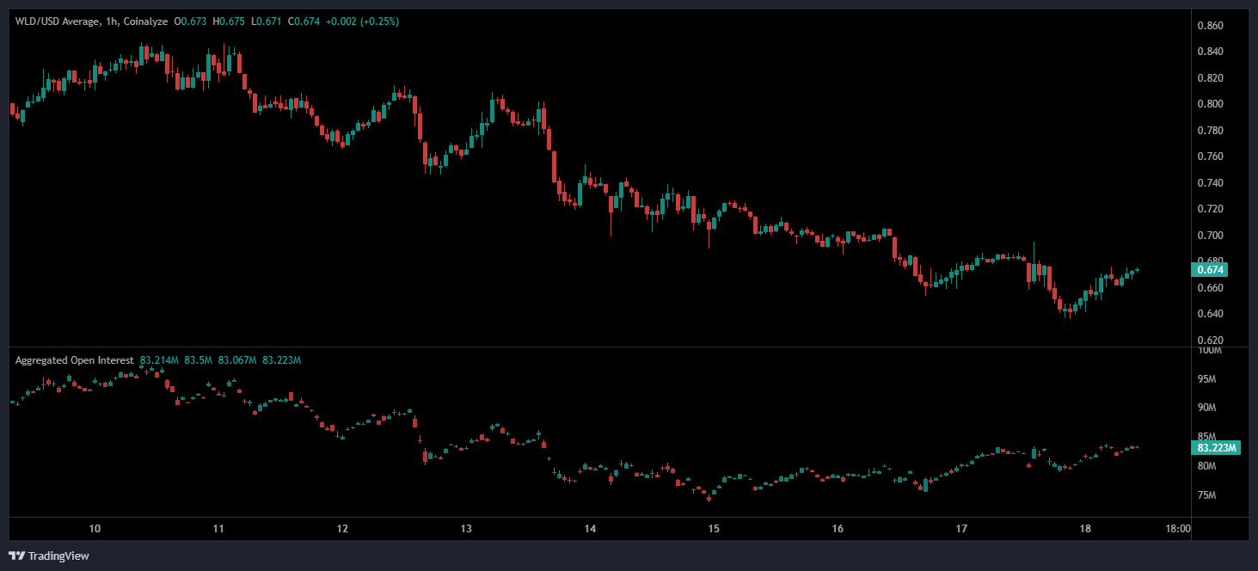1258x571 pixels.
Task: Click the TradingView logo icon
Action: (x=16, y=556)
